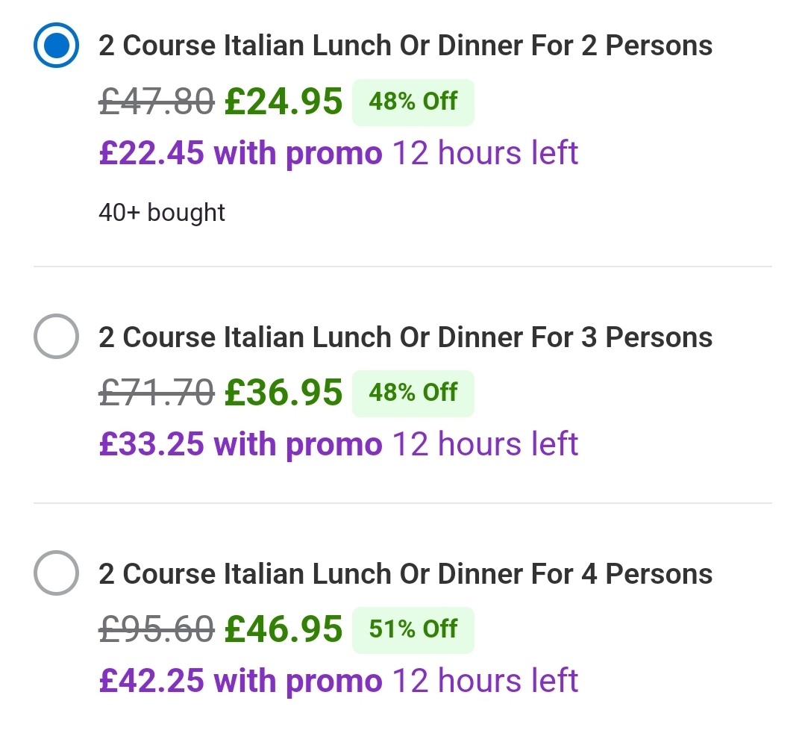
Task: Select the radio button for 2 Persons deal
Action: coord(56,45)
